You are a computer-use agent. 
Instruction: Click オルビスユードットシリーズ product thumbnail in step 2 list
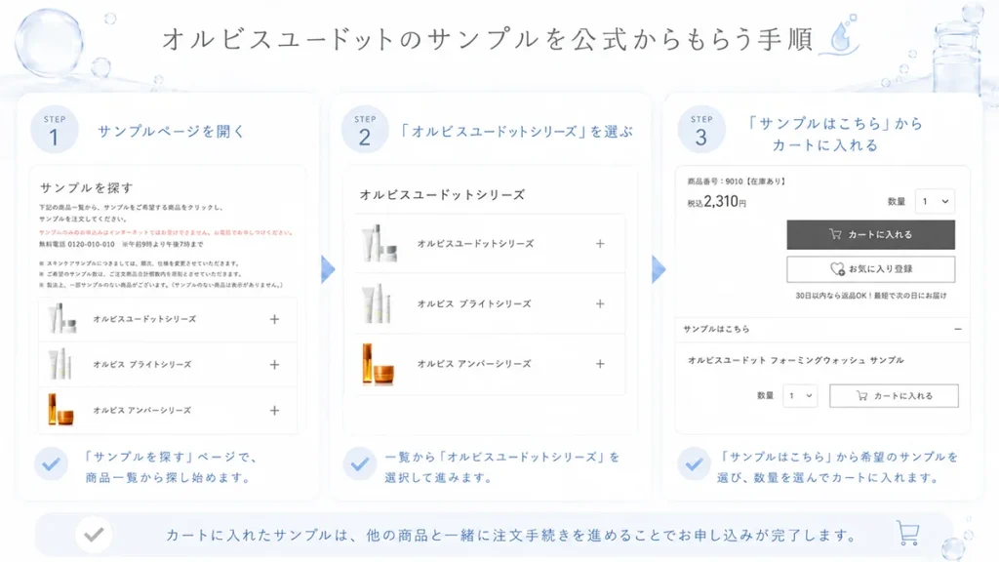click(380, 243)
